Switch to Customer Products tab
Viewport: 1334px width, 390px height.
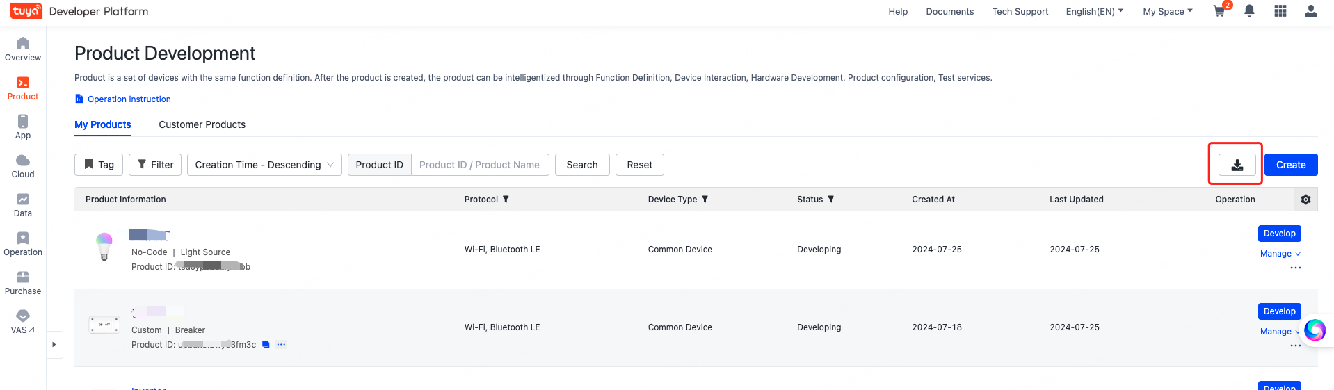click(x=202, y=124)
